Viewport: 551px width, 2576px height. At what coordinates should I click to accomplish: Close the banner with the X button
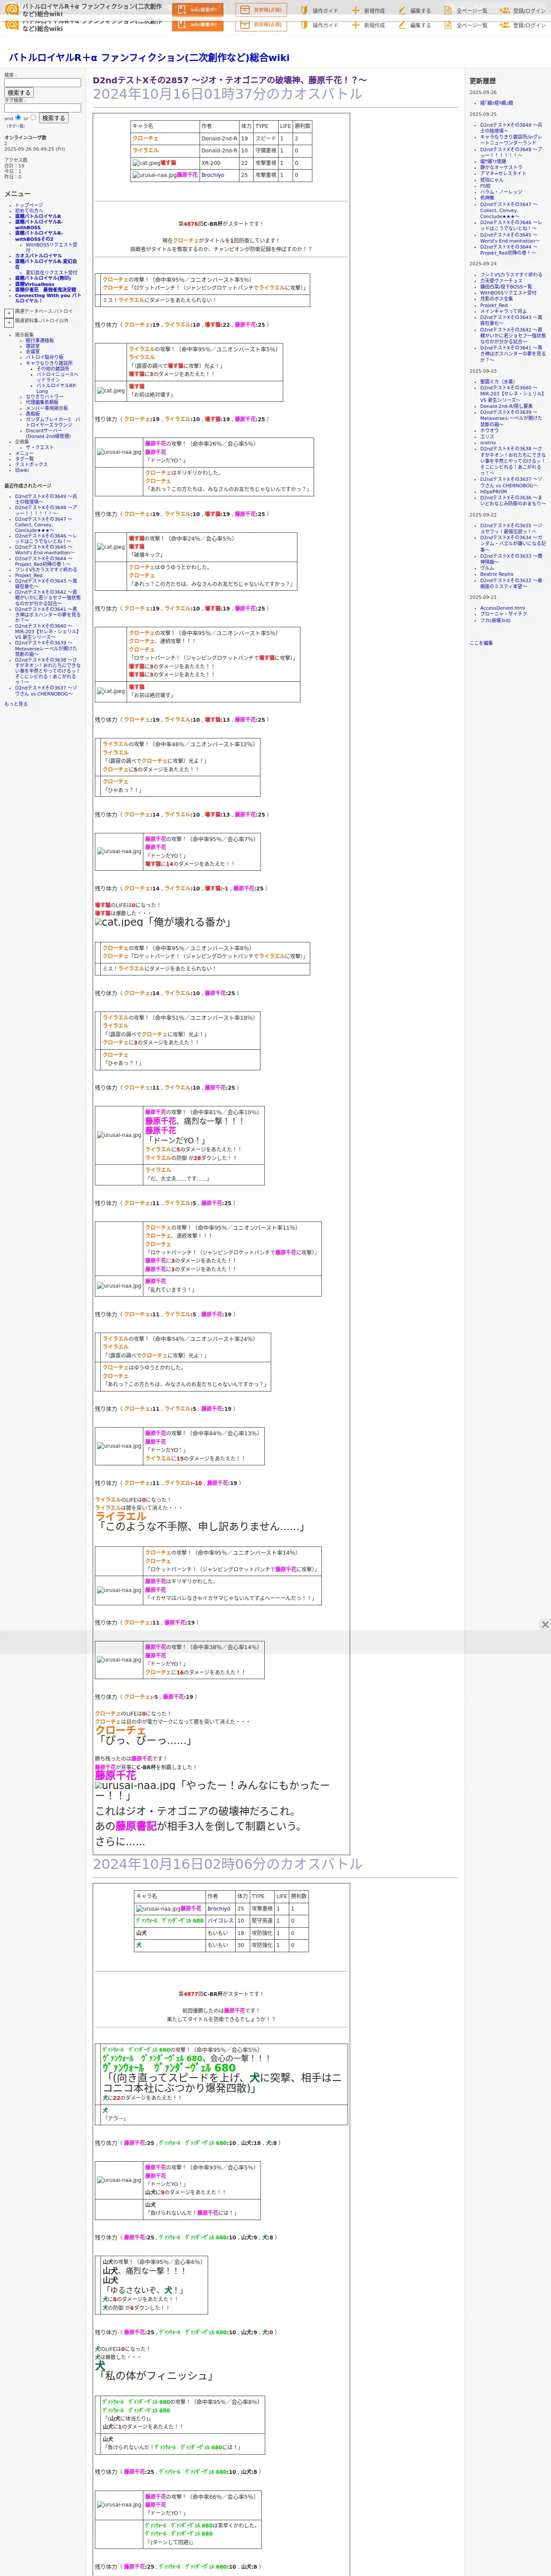click(545, 1625)
